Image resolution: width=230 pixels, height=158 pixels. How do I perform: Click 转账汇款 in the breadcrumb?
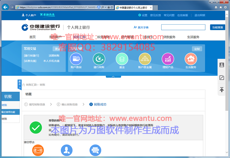click(31, 85)
